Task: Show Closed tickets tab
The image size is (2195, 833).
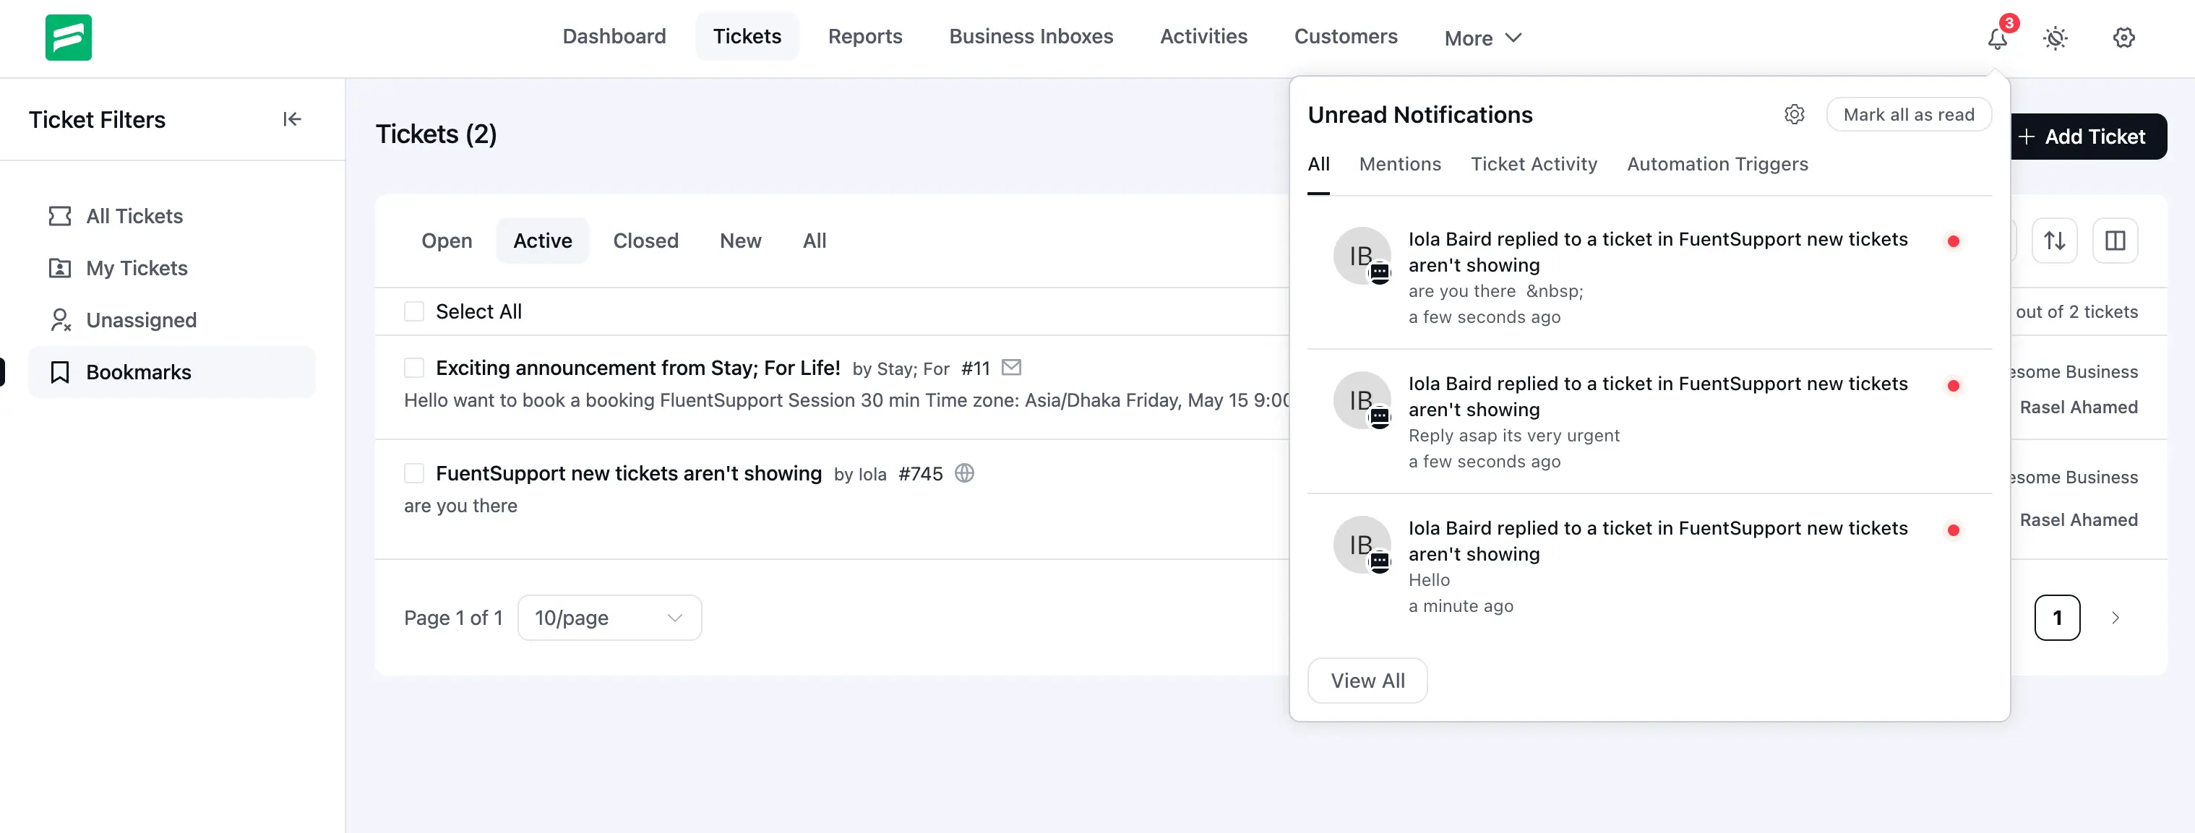Action: point(646,241)
